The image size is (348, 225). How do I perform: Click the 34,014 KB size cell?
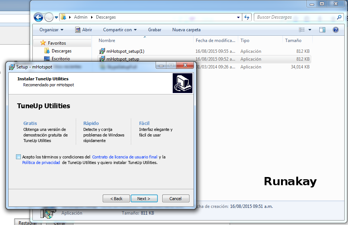300,67
